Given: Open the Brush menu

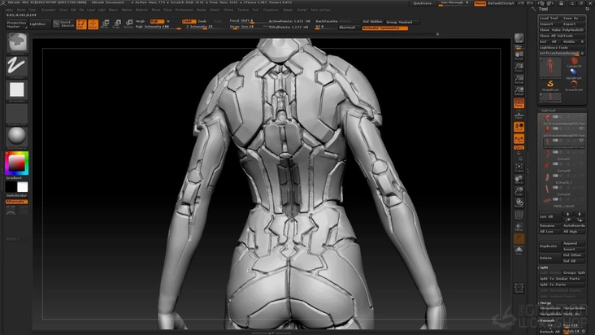Looking at the screenshot, I should pyautogui.click(x=21, y=10).
